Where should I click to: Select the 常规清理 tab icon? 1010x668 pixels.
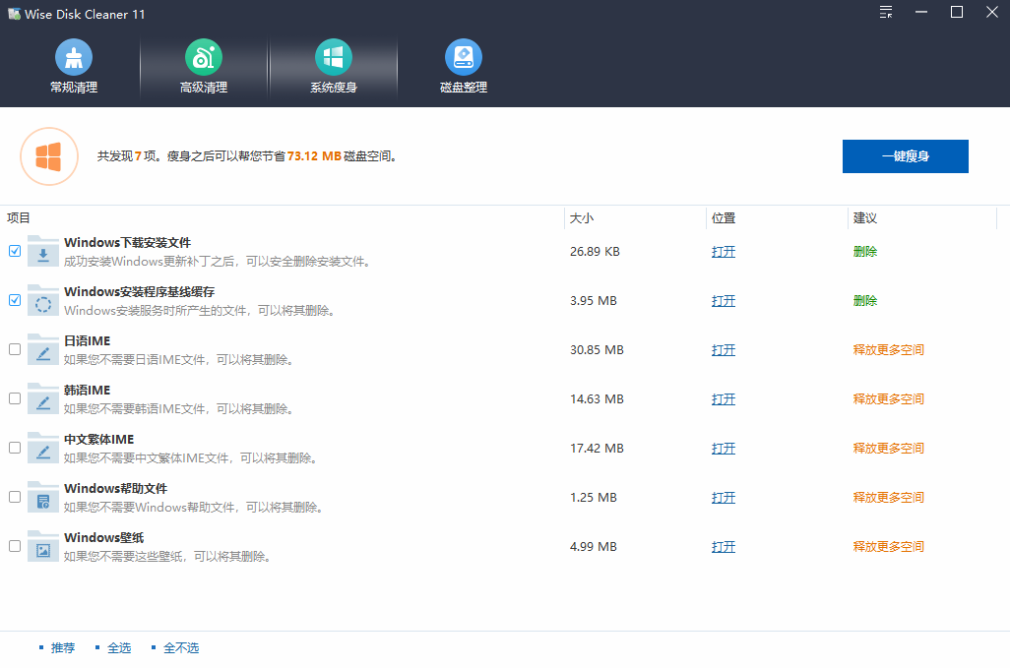(x=74, y=56)
